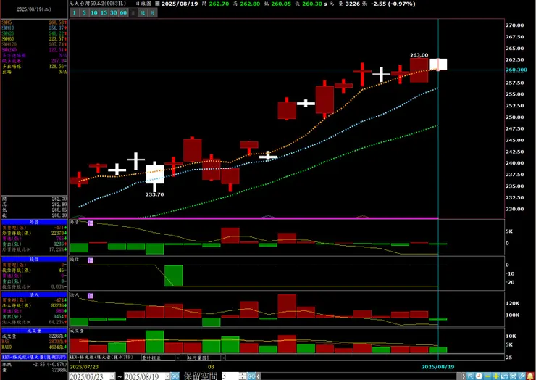Click the 2025/08/19 date label on time axis
This screenshot has width=536, height=380.
click(x=438, y=367)
